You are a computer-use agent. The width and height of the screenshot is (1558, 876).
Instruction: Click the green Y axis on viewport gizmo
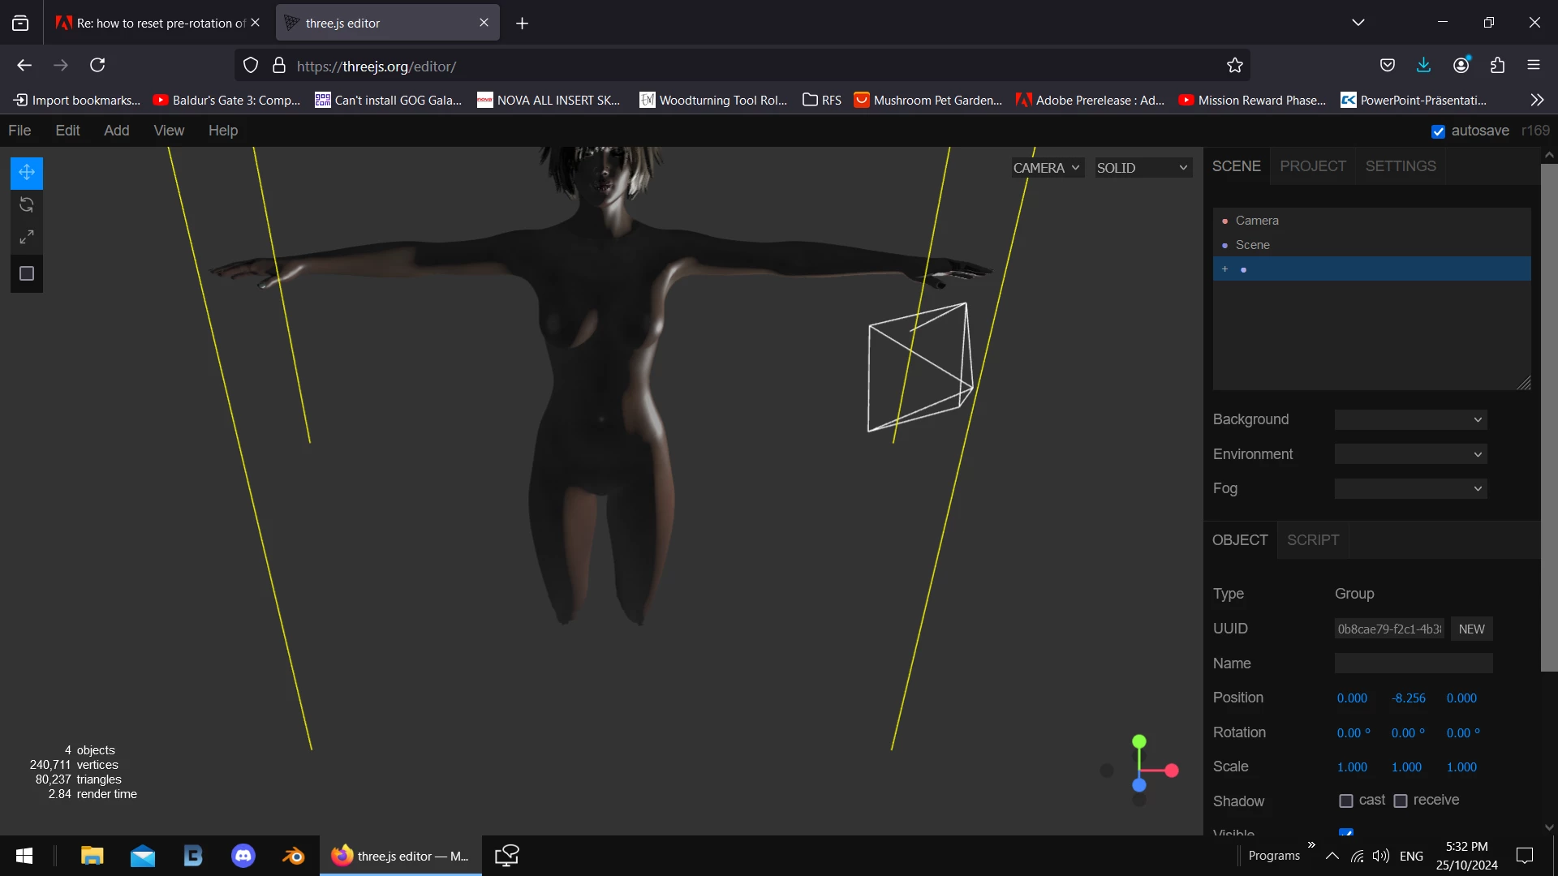[1139, 741]
